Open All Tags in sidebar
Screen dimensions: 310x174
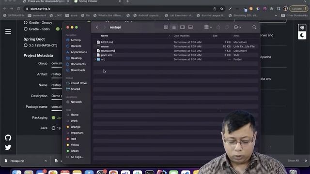coord(77,157)
